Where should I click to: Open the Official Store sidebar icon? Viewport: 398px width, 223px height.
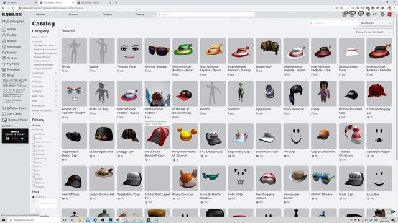4,108
